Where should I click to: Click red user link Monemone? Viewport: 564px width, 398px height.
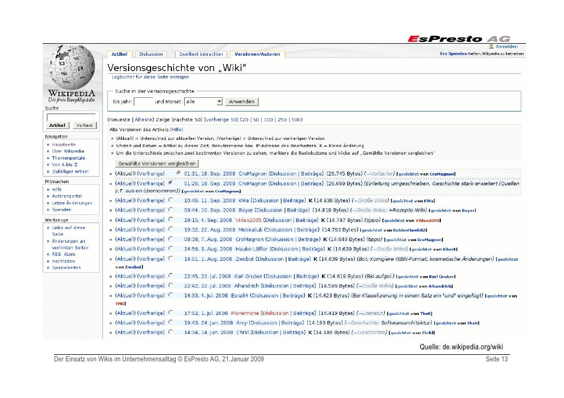(x=245, y=313)
